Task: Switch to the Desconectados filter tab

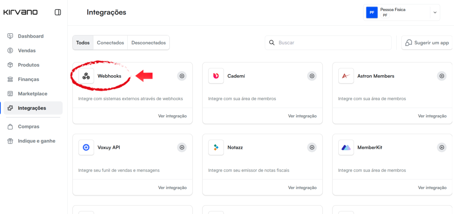Action: click(x=149, y=43)
